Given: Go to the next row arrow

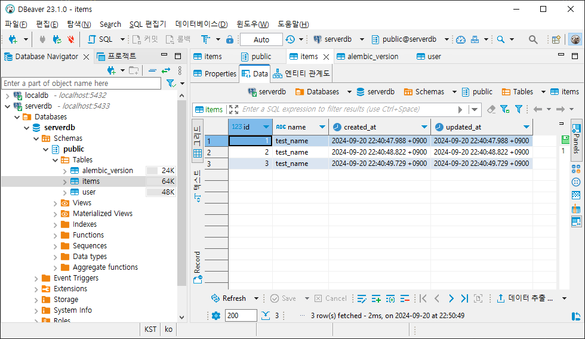Looking at the screenshot, I should coord(451,298).
